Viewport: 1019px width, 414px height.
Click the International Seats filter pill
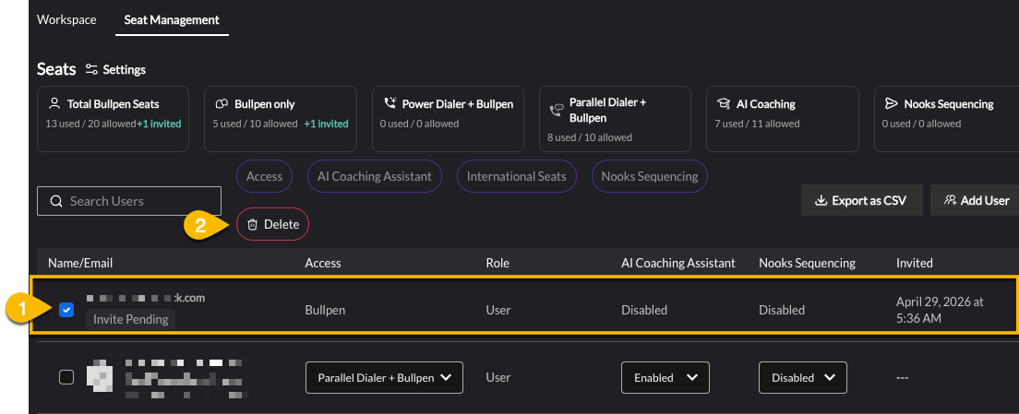coord(517,176)
